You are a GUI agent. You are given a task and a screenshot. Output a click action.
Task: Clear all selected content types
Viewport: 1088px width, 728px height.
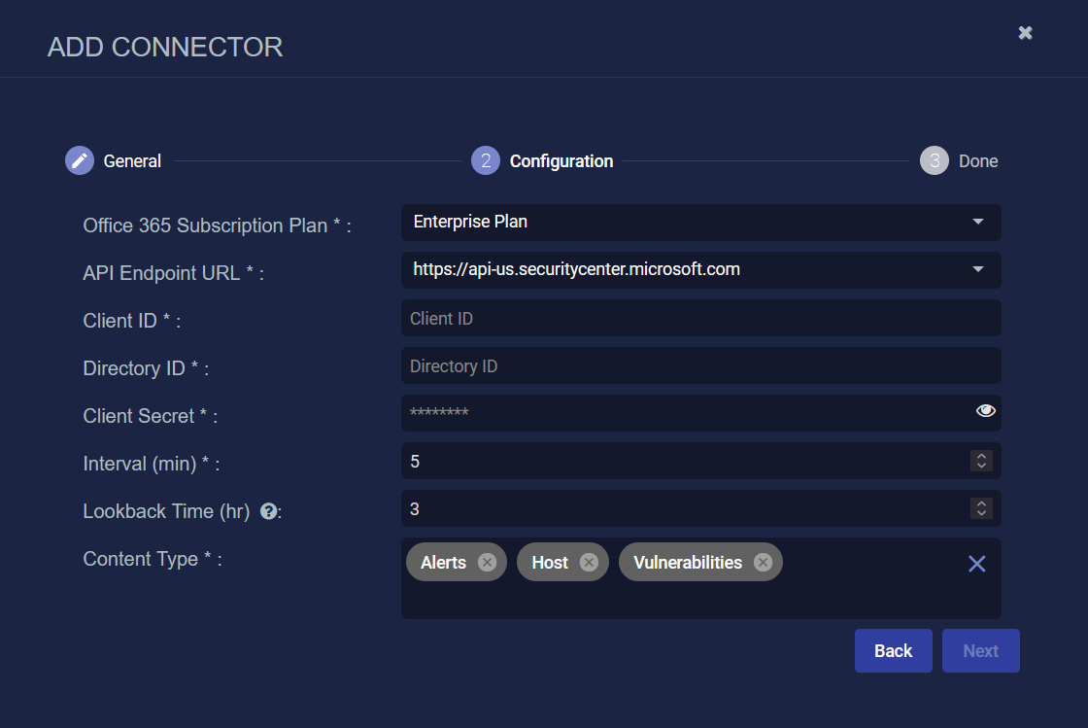click(976, 564)
